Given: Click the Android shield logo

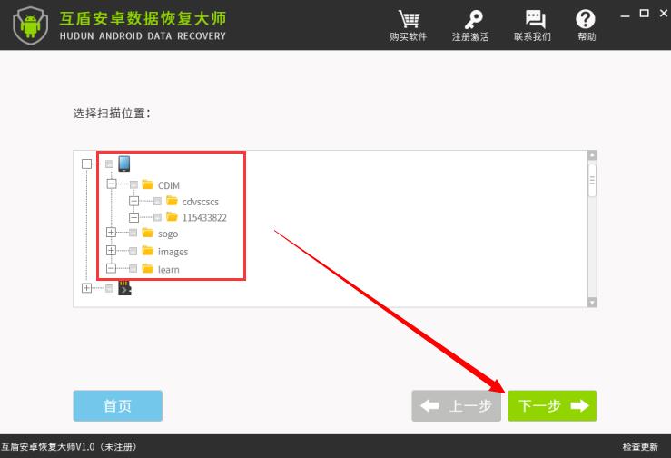Looking at the screenshot, I should coord(30,25).
